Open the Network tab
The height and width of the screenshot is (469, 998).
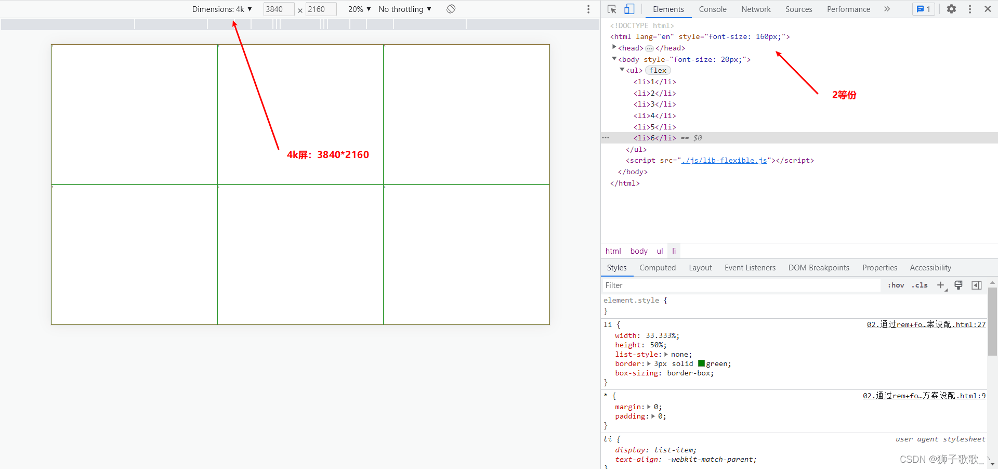756,9
